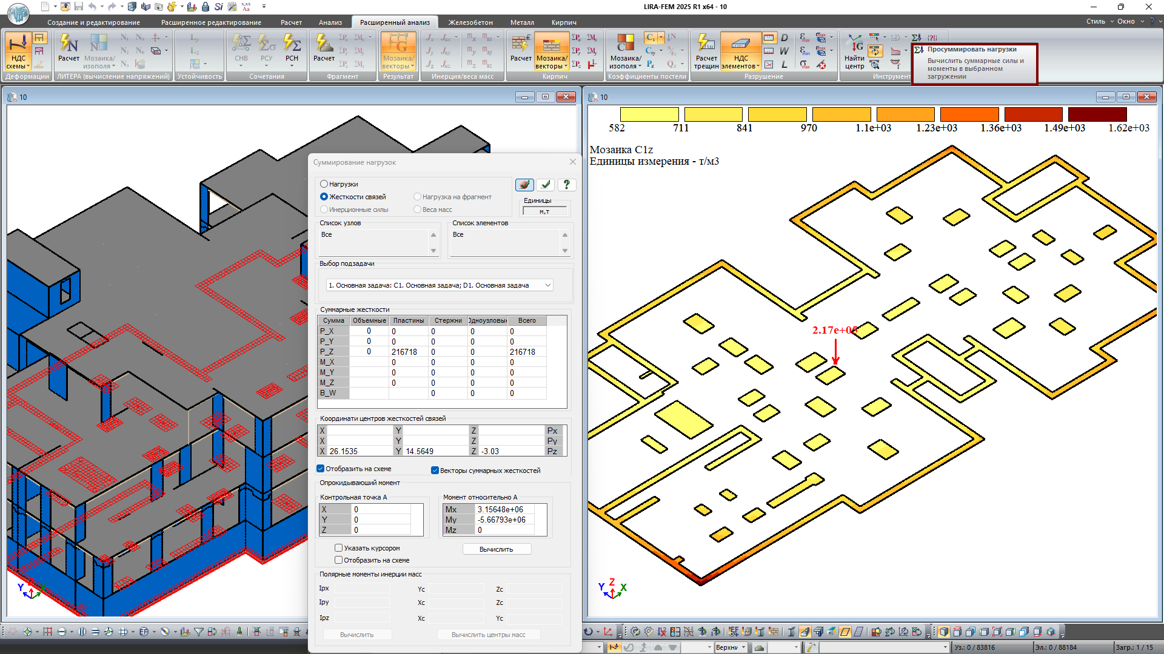Click the darkest red legend swatch
Image resolution: width=1164 pixels, height=654 pixels.
pyautogui.click(x=1097, y=114)
